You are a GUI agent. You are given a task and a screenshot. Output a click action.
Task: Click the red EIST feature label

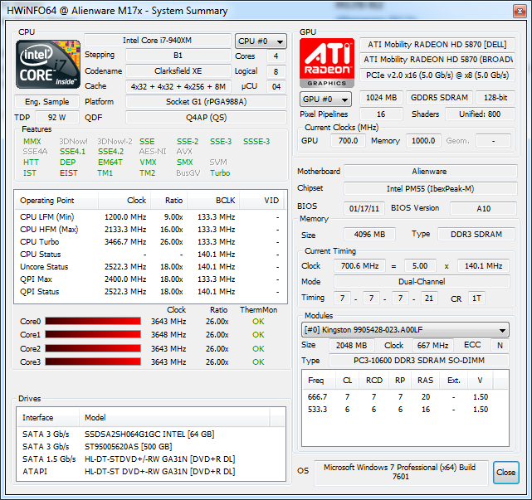[69, 173]
